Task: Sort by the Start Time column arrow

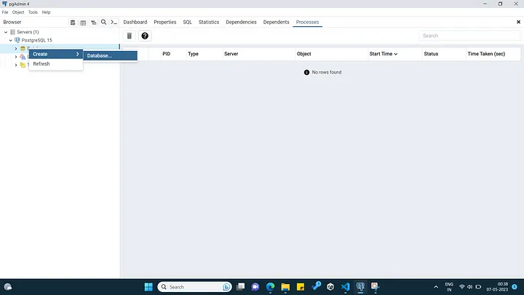Action: pos(396,54)
